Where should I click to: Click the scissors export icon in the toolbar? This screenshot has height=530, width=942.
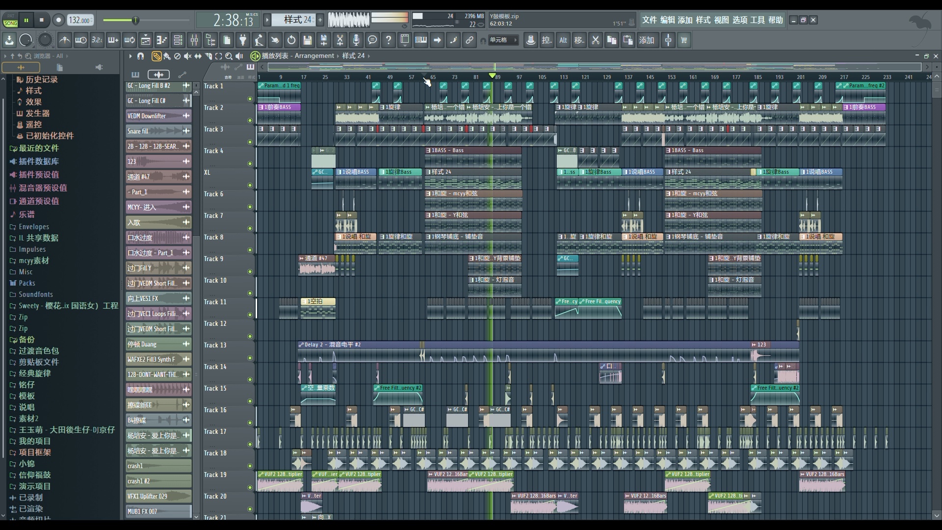[340, 40]
